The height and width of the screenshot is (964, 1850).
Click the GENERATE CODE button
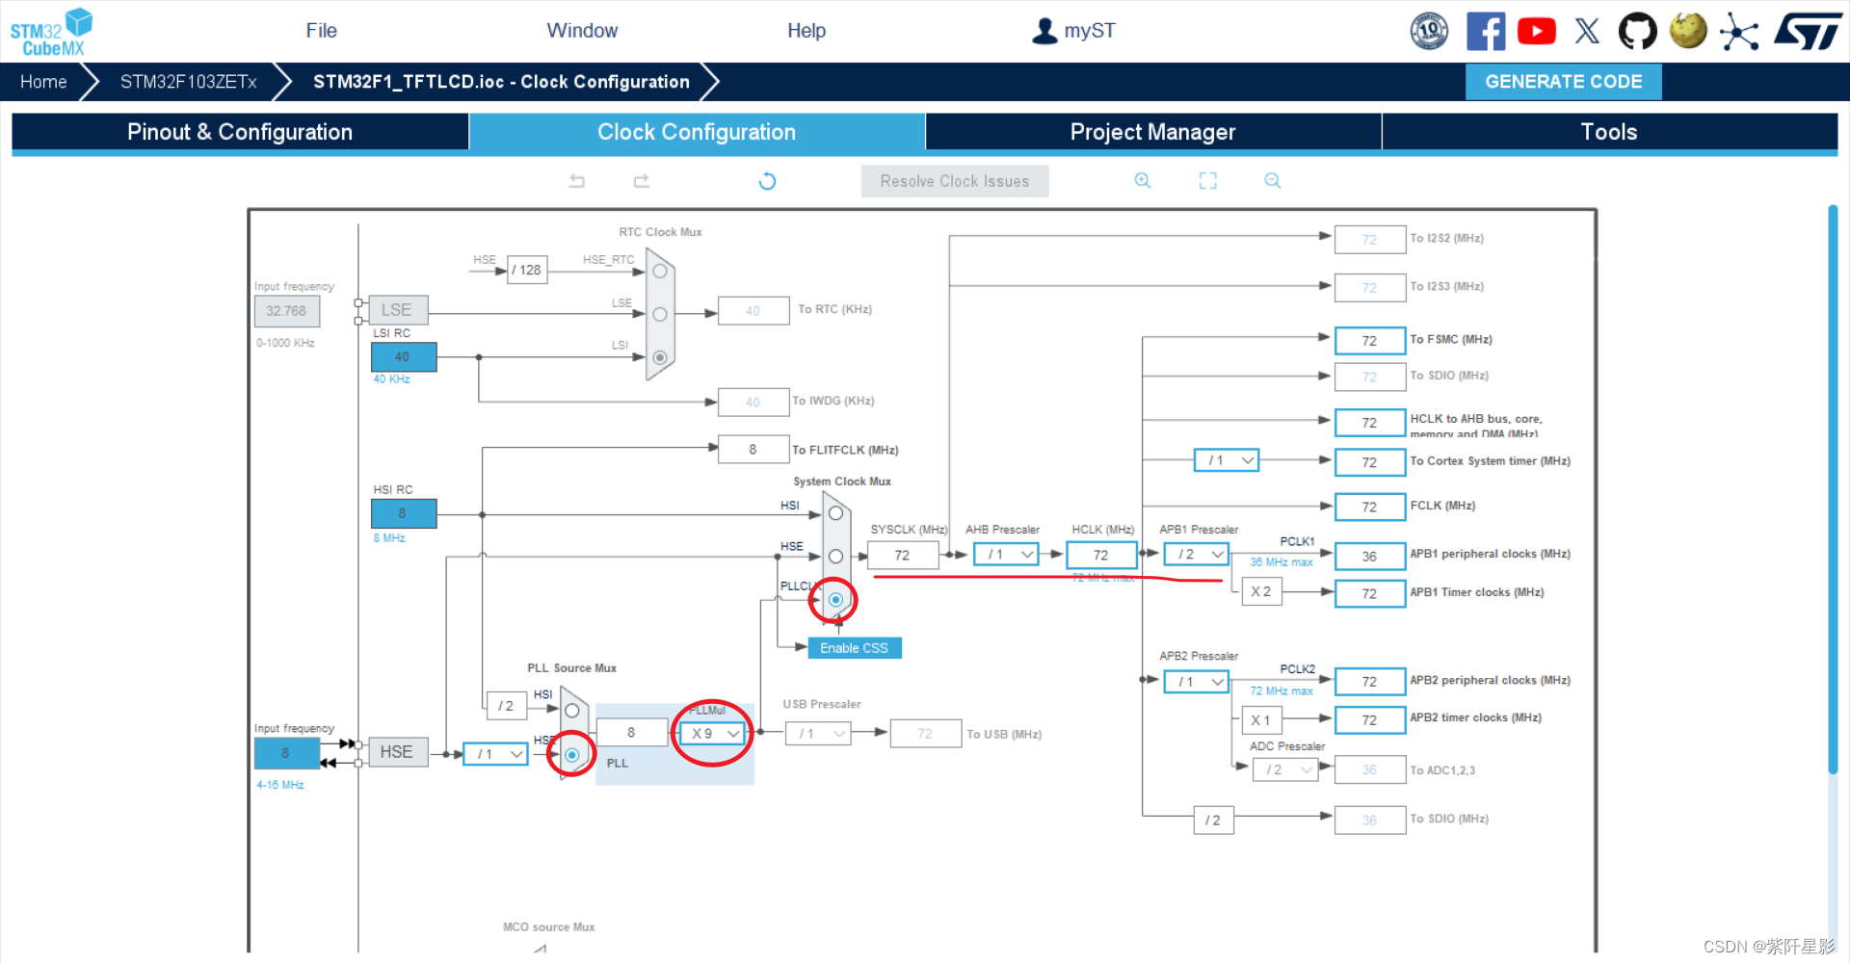point(1563,82)
